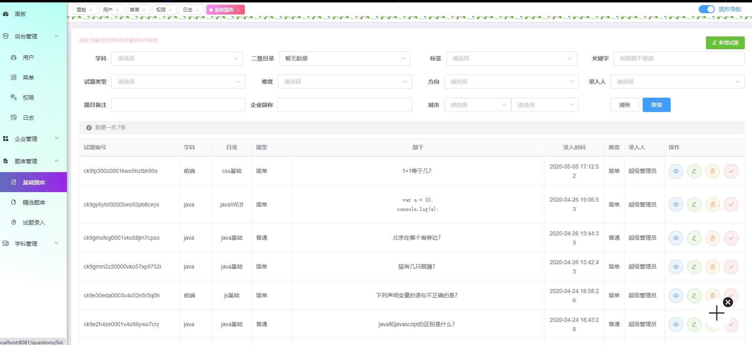The width and height of the screenshot is (752, 345).
Task: Open the 权限 sidebar menu item
Action: [33, 98]
